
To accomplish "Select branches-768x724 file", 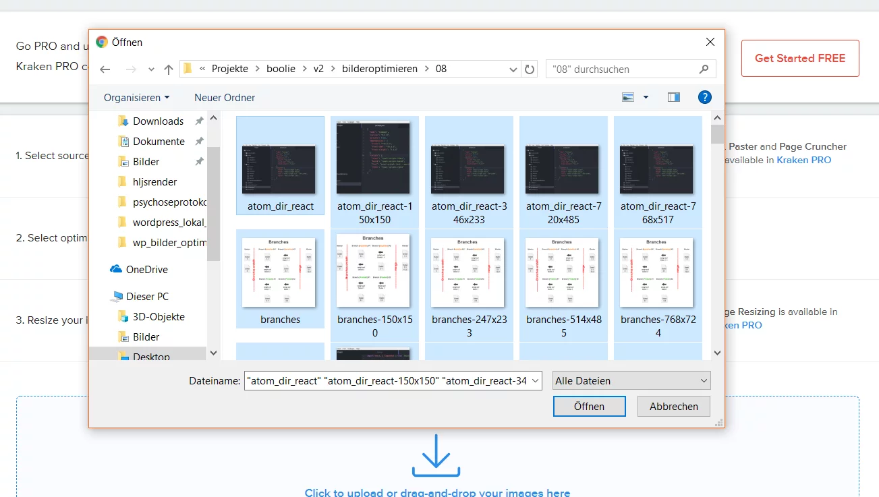I will (658, 286).
